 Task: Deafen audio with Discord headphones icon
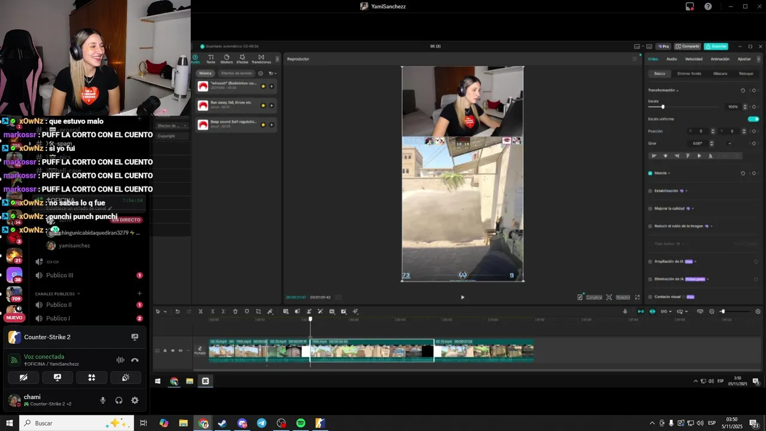point(118,400)
